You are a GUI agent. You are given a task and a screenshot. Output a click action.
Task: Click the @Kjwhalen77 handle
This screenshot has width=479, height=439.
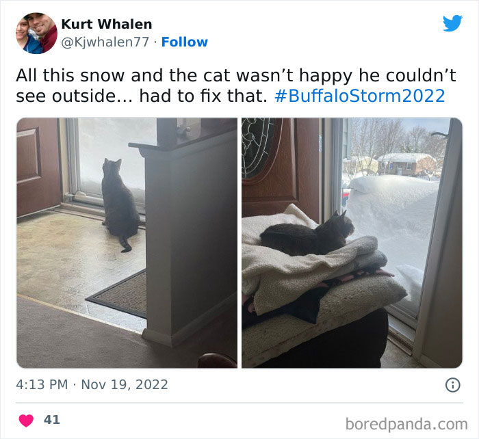pos(105,42)
